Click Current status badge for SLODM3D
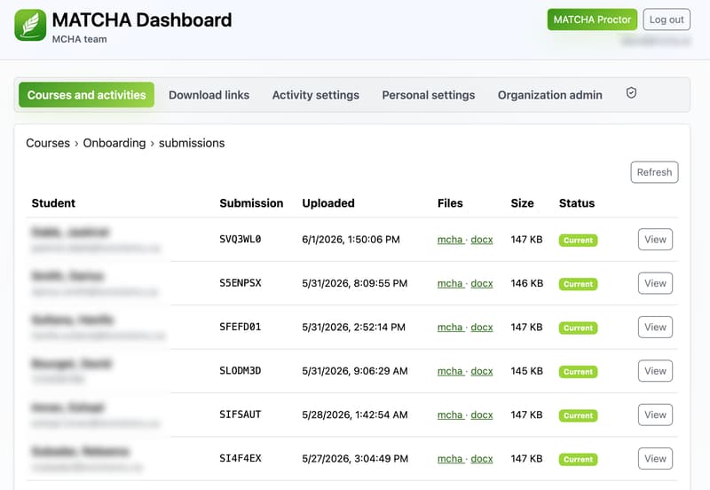 [579, 372]
